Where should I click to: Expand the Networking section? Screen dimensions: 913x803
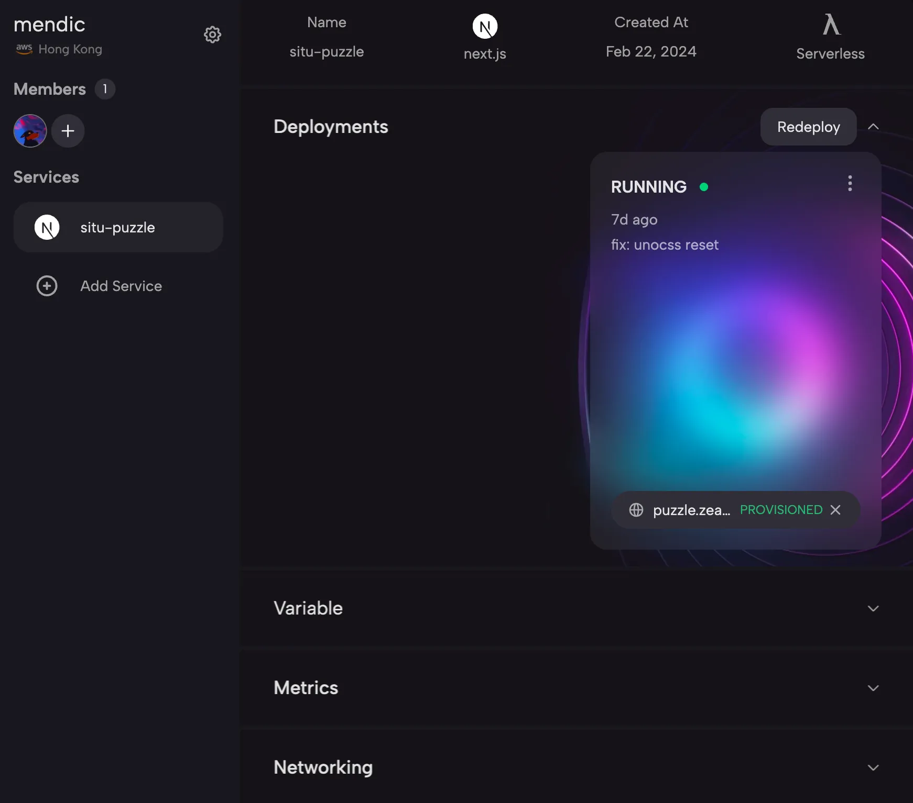point(873,767)
